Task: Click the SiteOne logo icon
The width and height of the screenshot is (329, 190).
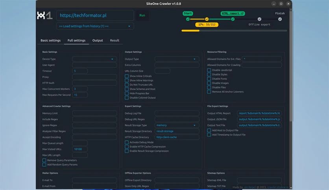Action: tap(44, 15)
